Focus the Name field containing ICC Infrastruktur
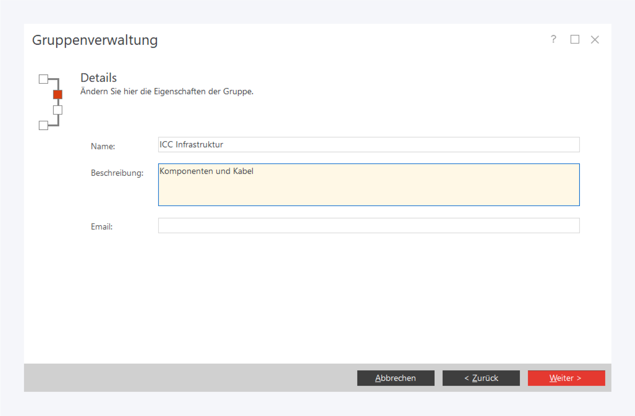This screenshot has width=635, height=416. tap(368, 145)
